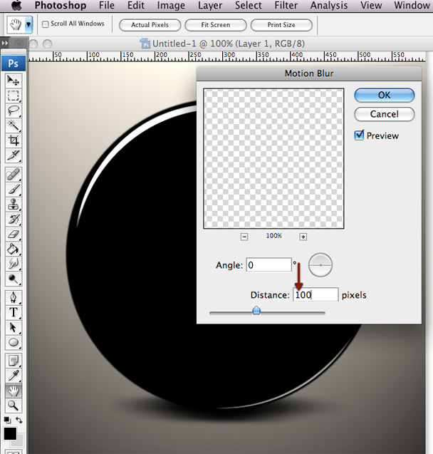Select the Hand tool in toolbox

tap(13, 391)
